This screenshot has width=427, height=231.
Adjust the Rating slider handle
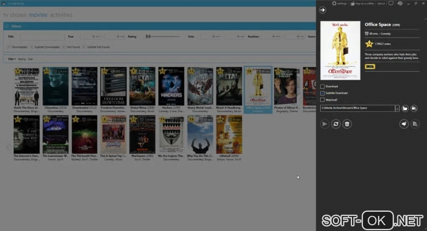click(148, 36)
